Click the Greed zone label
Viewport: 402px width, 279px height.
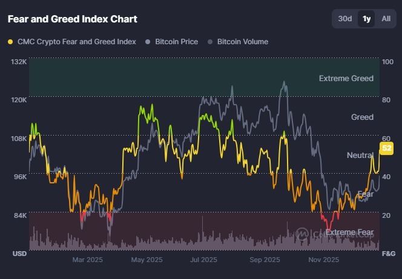362,117
